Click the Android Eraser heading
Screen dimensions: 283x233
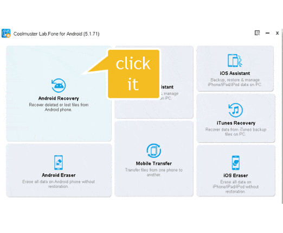[59, 175]
